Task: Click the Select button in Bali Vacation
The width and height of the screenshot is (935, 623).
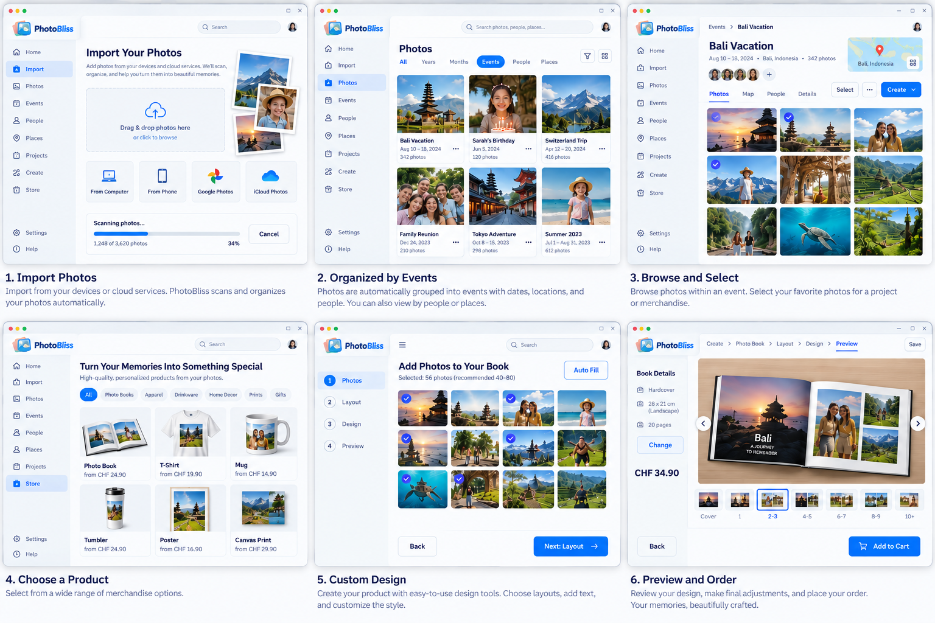Action: point(845,90)
